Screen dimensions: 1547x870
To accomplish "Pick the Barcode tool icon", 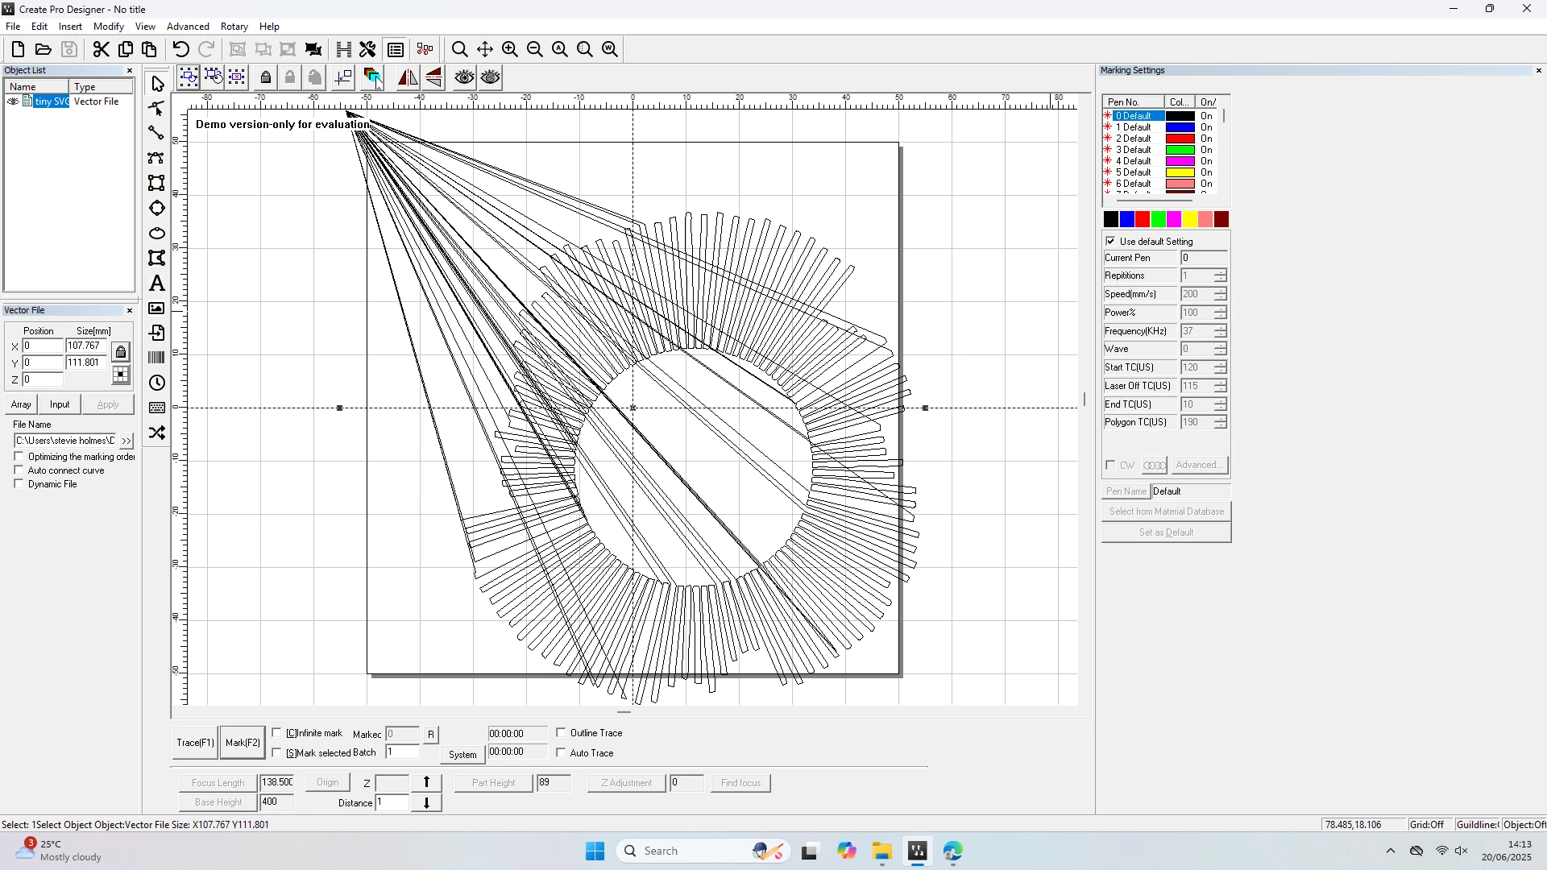I will (157, 358).
